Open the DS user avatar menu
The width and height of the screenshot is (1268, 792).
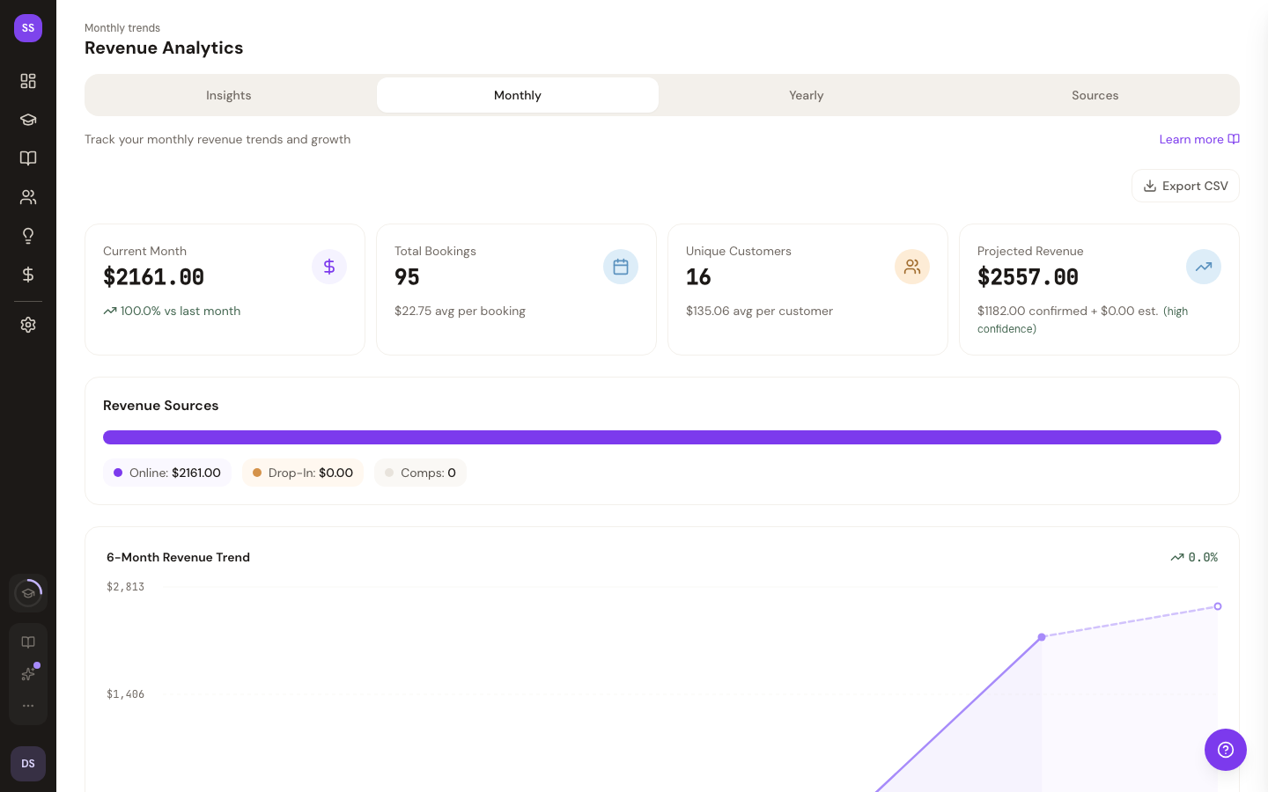[28, 764]
